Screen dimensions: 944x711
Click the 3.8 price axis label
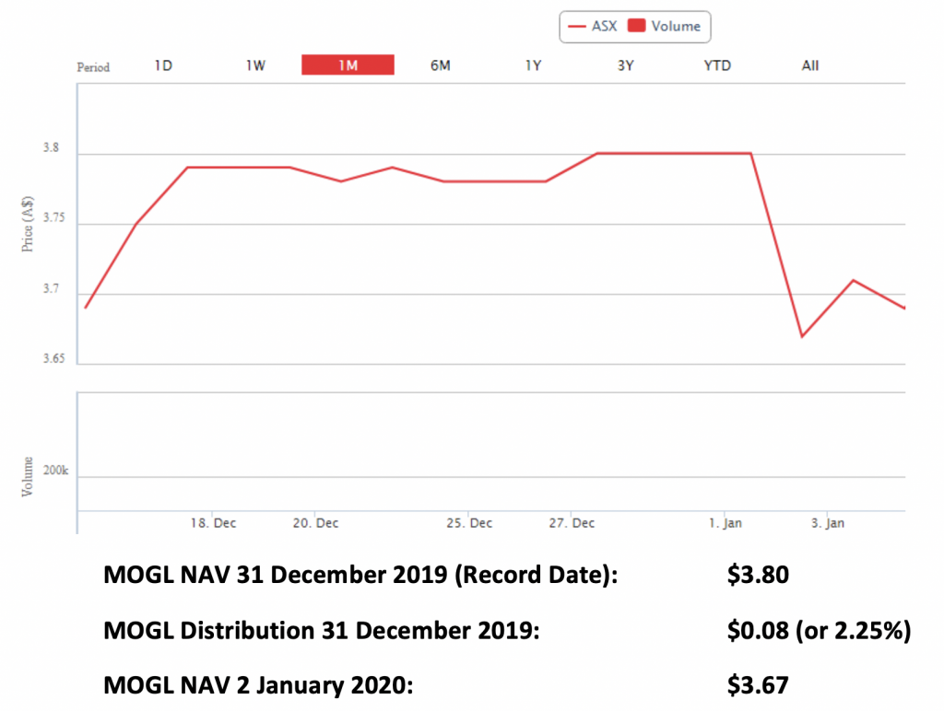[x=52, y=147]
